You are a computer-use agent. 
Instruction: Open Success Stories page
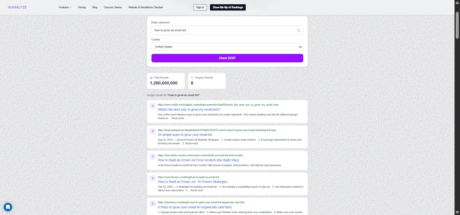tap(113, 7)
